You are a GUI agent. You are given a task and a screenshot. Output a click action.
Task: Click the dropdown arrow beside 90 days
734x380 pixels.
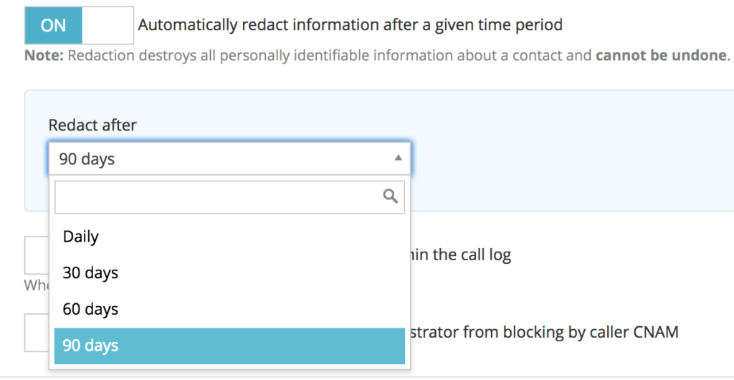pyautogui.click(x=399, y=158)
